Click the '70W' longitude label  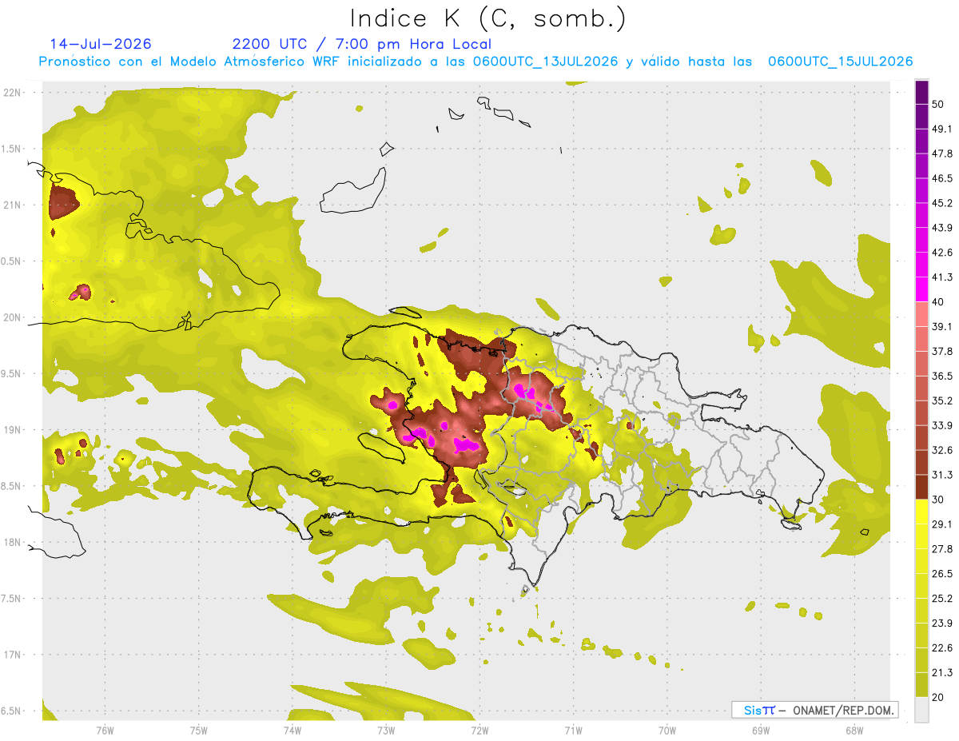click(x=667, y=730)
